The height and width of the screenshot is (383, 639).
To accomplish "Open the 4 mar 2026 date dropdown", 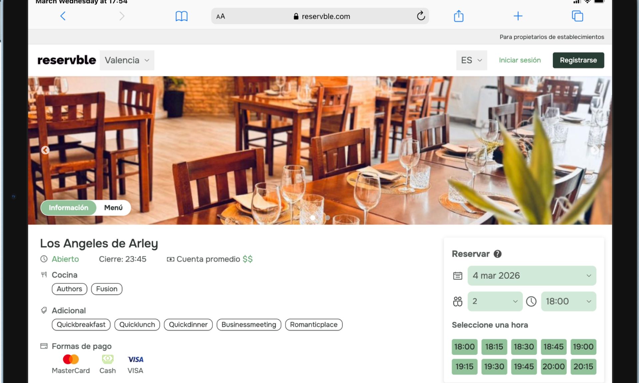I will click(x=532, y=276).
